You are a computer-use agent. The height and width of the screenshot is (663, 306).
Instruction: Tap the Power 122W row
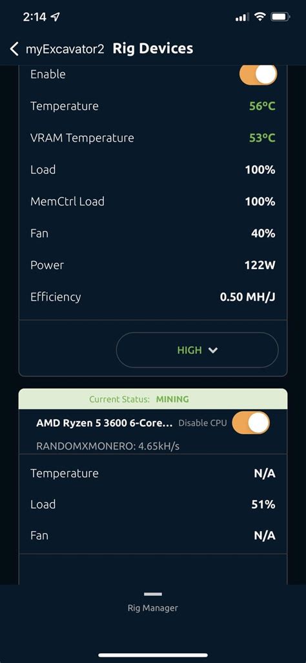click(153, 265)
